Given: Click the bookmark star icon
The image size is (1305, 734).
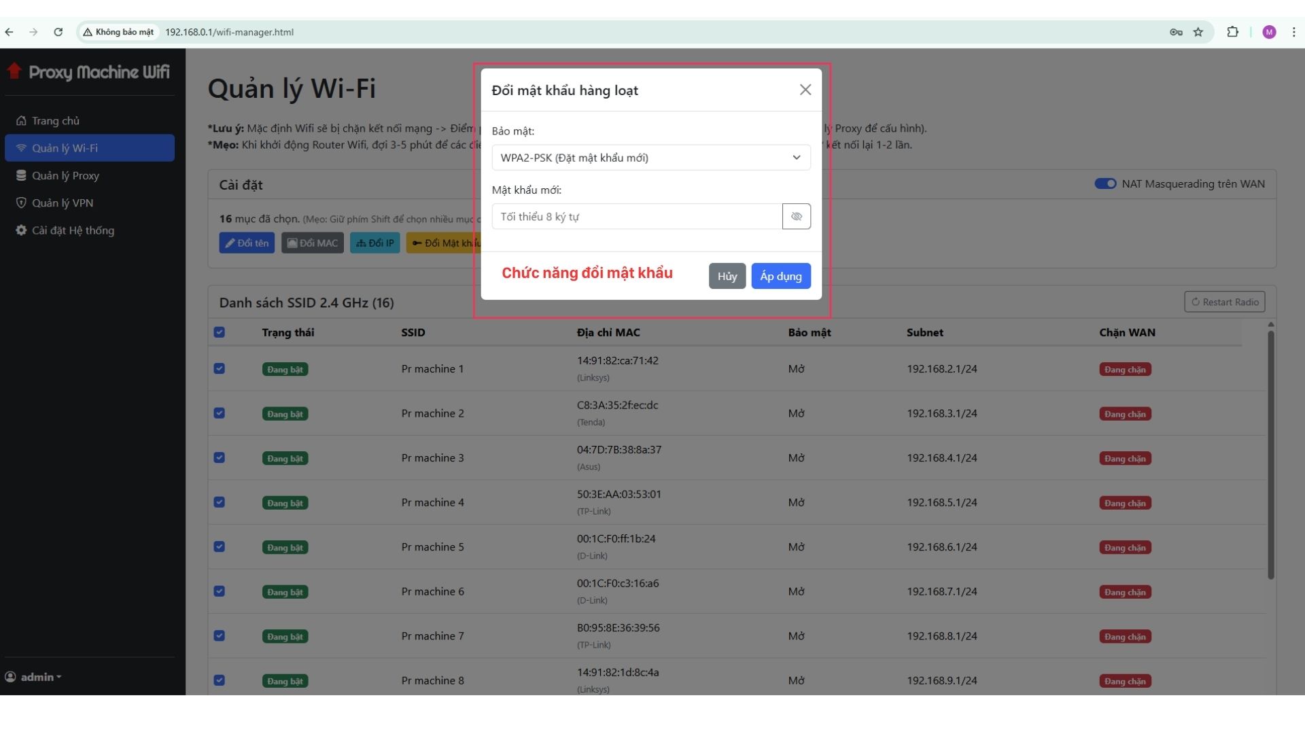Looking at the screenshot, I should (1198, 32).
